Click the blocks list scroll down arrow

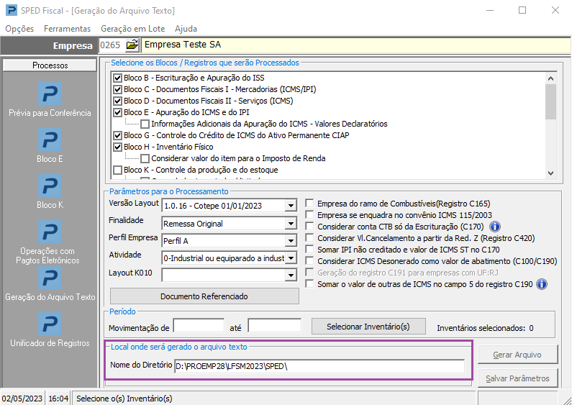[550, 173]
